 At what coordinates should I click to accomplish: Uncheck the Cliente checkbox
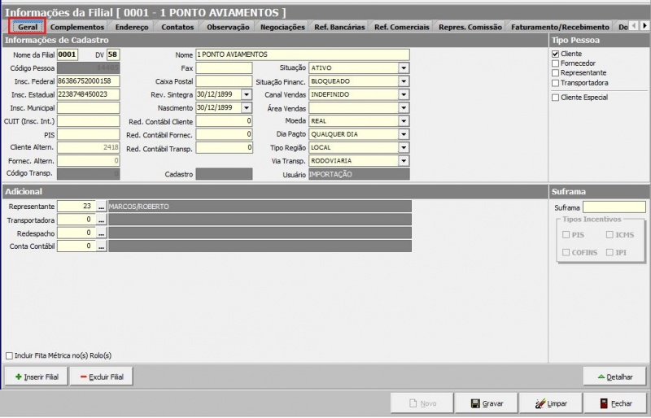click(555, 54)
